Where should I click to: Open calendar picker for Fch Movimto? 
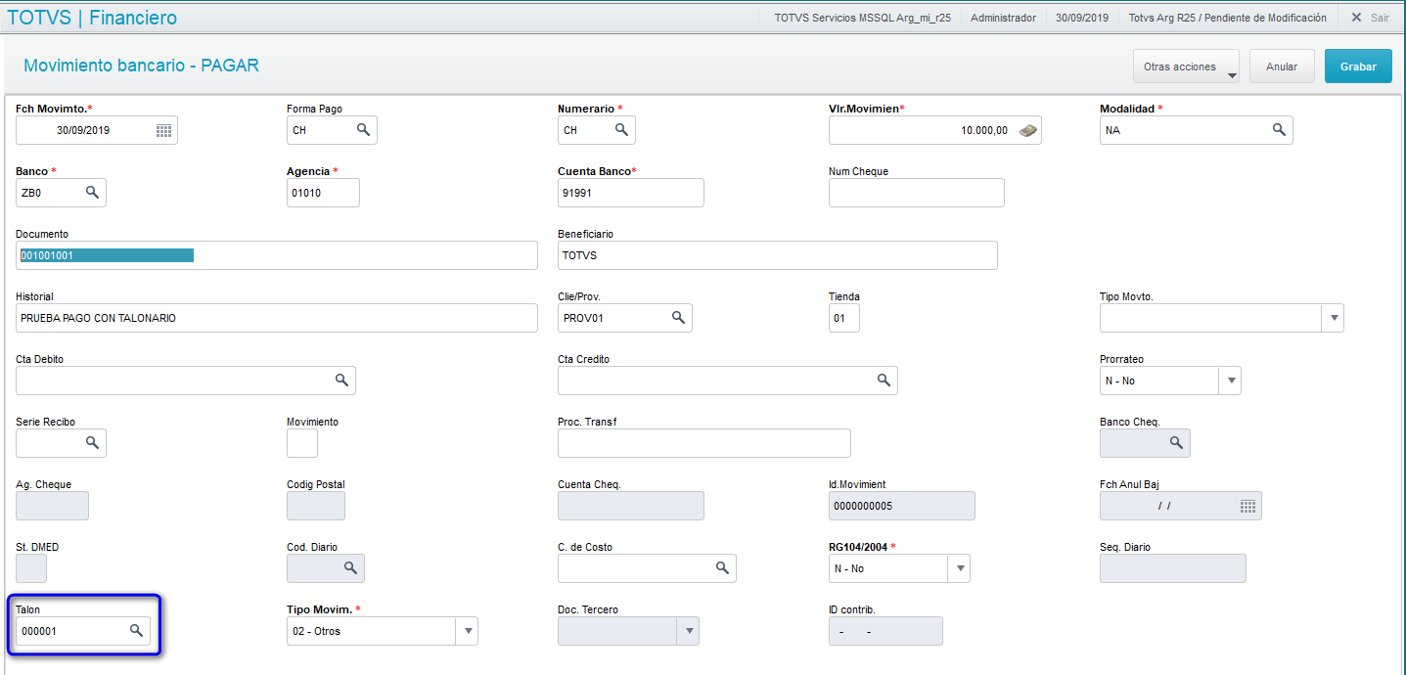163,130
